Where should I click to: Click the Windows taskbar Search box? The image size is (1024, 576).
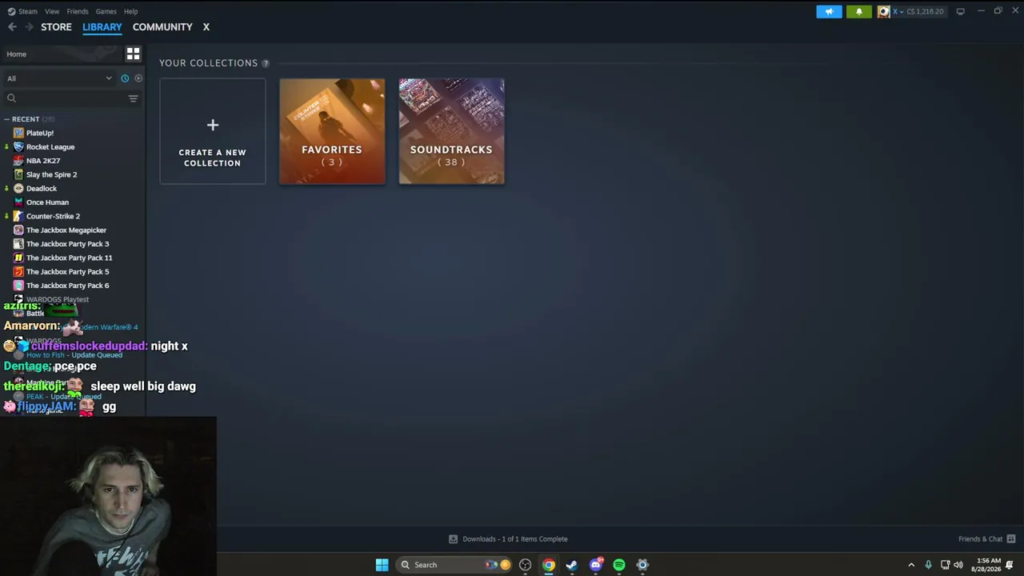click(455, 565)
